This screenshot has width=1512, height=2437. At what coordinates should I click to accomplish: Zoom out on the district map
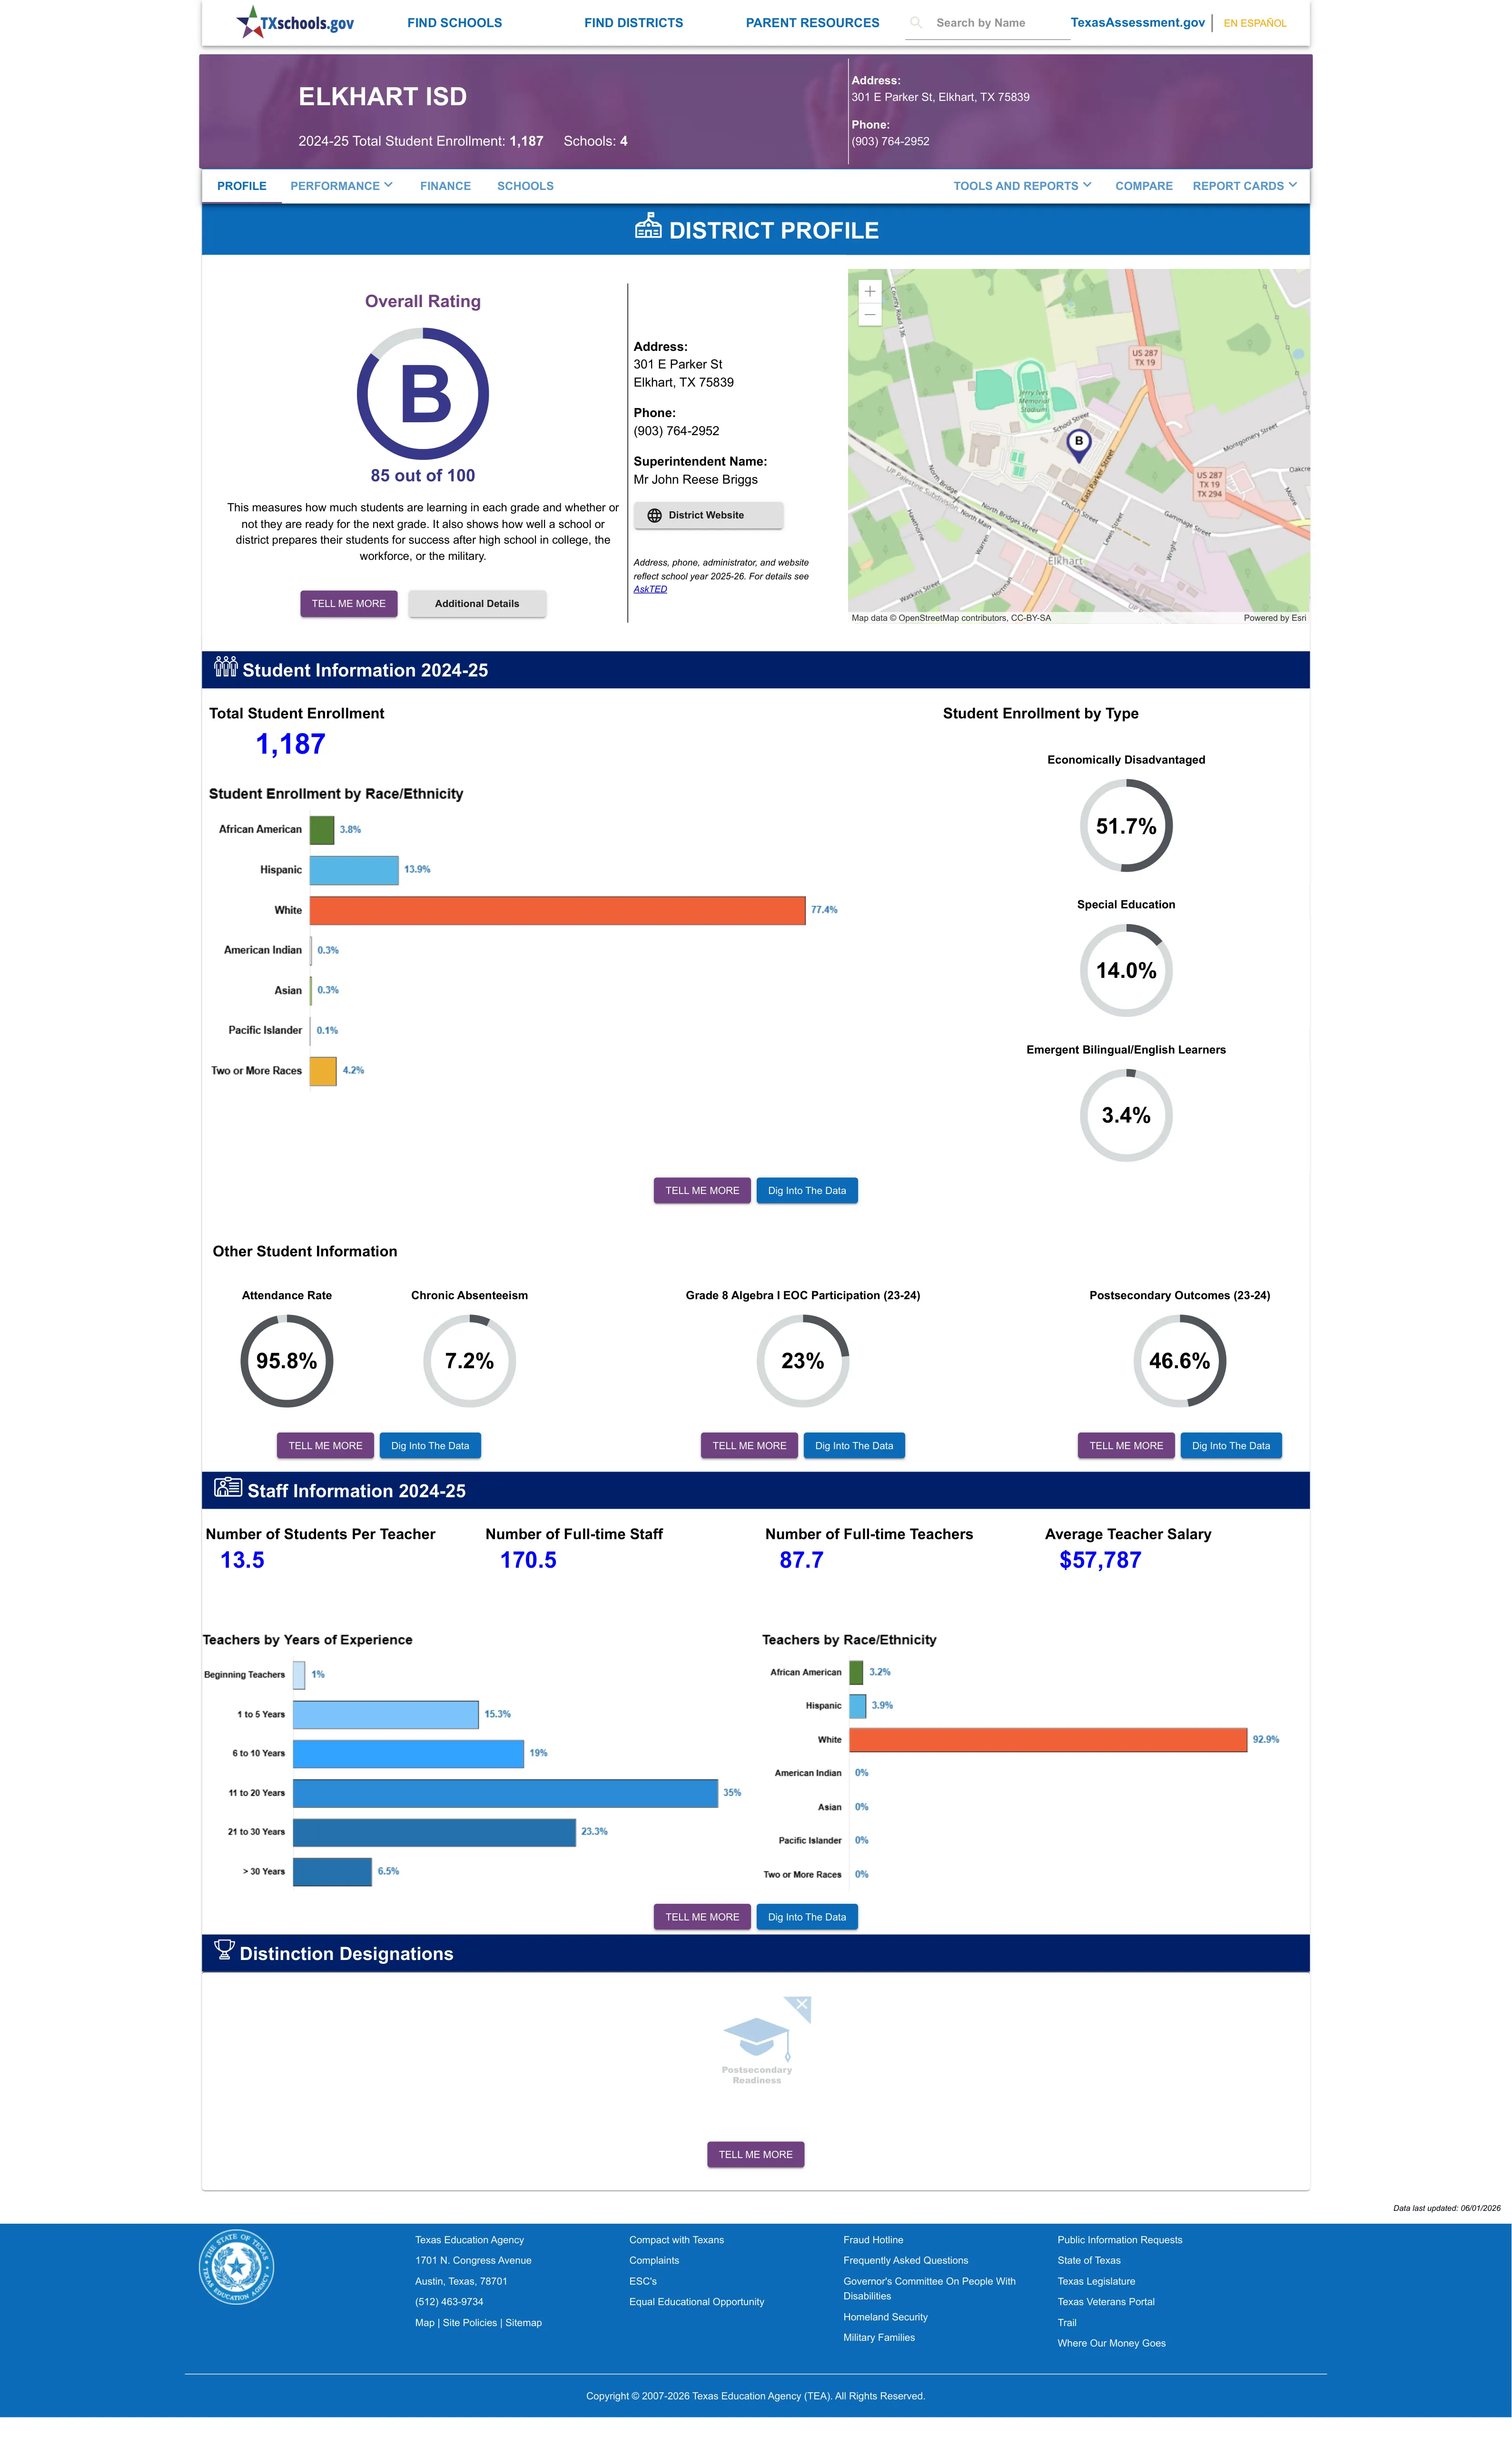870,314
